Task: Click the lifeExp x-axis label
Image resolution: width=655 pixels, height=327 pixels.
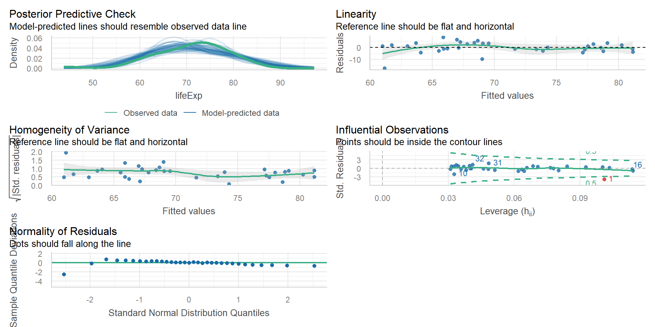Action: point(189,96)
